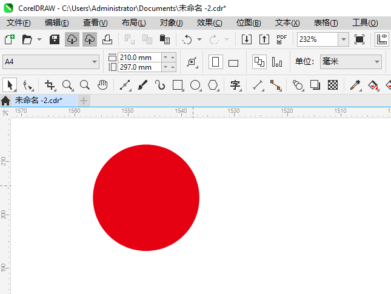Select the Interactive Fill bucket tool
The width and height of the screenshot is (391, 294).
click(x=373, y=85)
